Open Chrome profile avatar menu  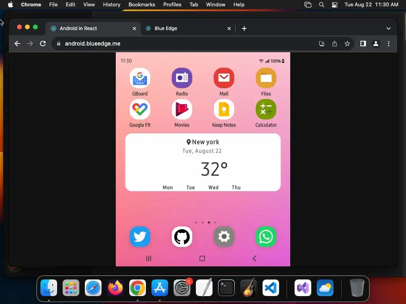pos(376,44)
